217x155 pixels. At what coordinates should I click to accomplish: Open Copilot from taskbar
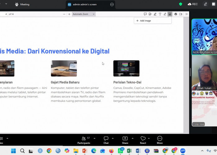click(x=67, y=151)
